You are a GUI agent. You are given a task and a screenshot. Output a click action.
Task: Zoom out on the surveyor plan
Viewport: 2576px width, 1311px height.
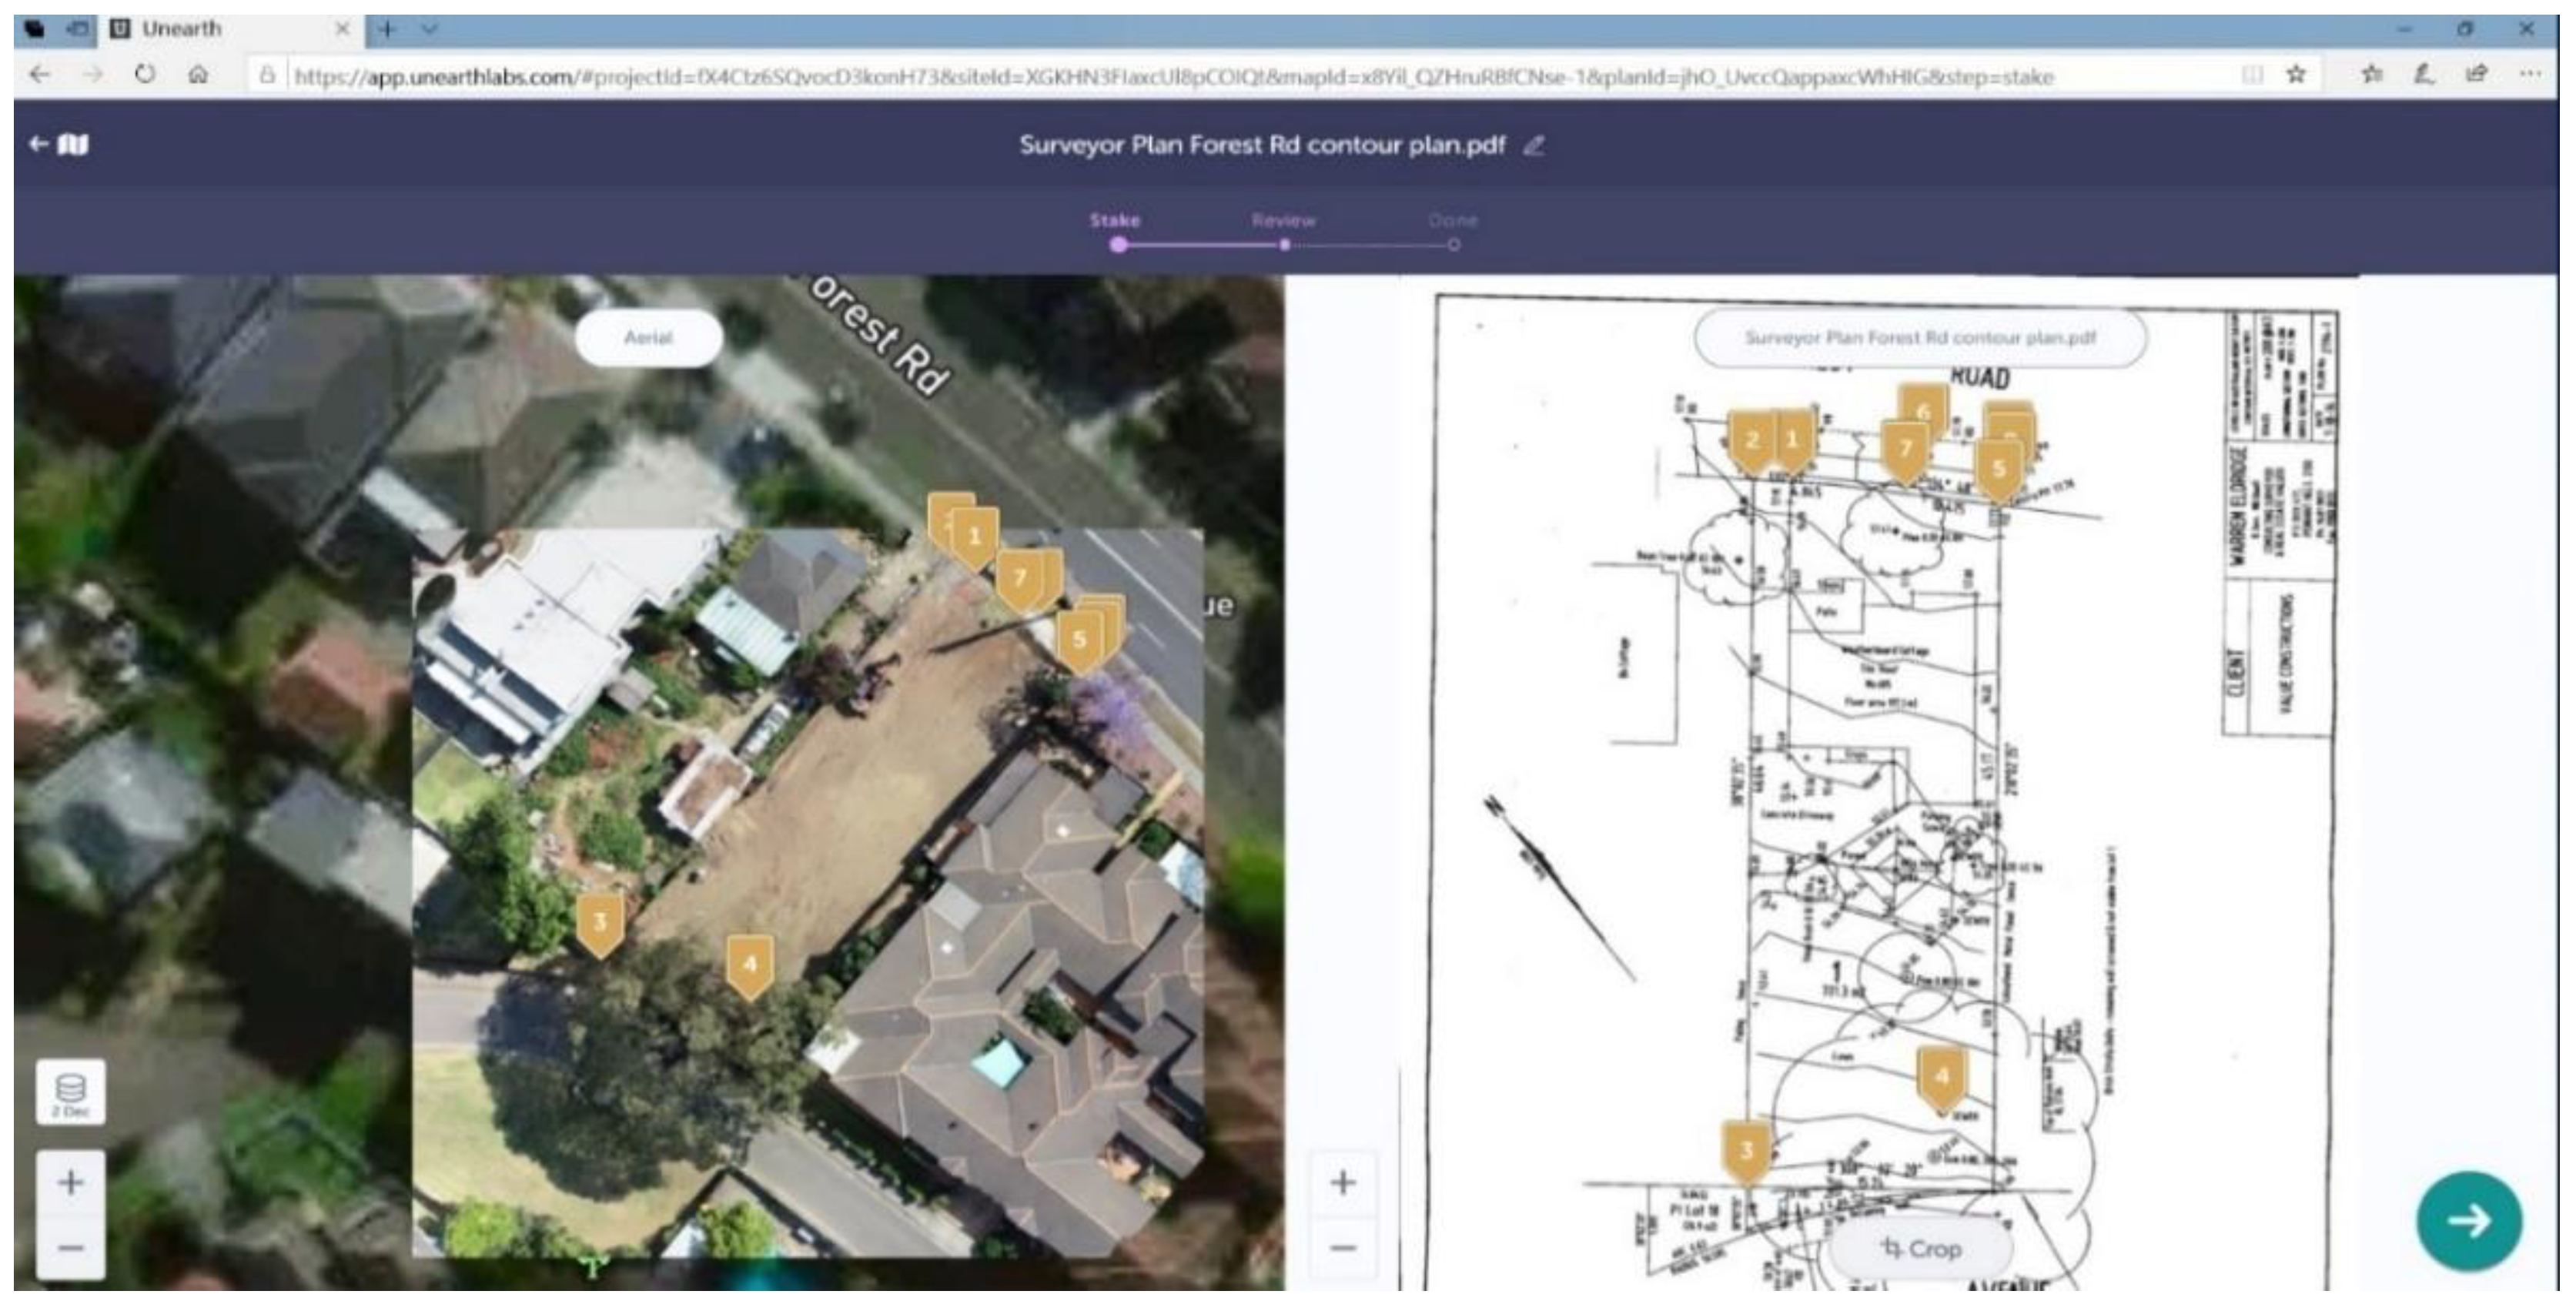1343,1247
